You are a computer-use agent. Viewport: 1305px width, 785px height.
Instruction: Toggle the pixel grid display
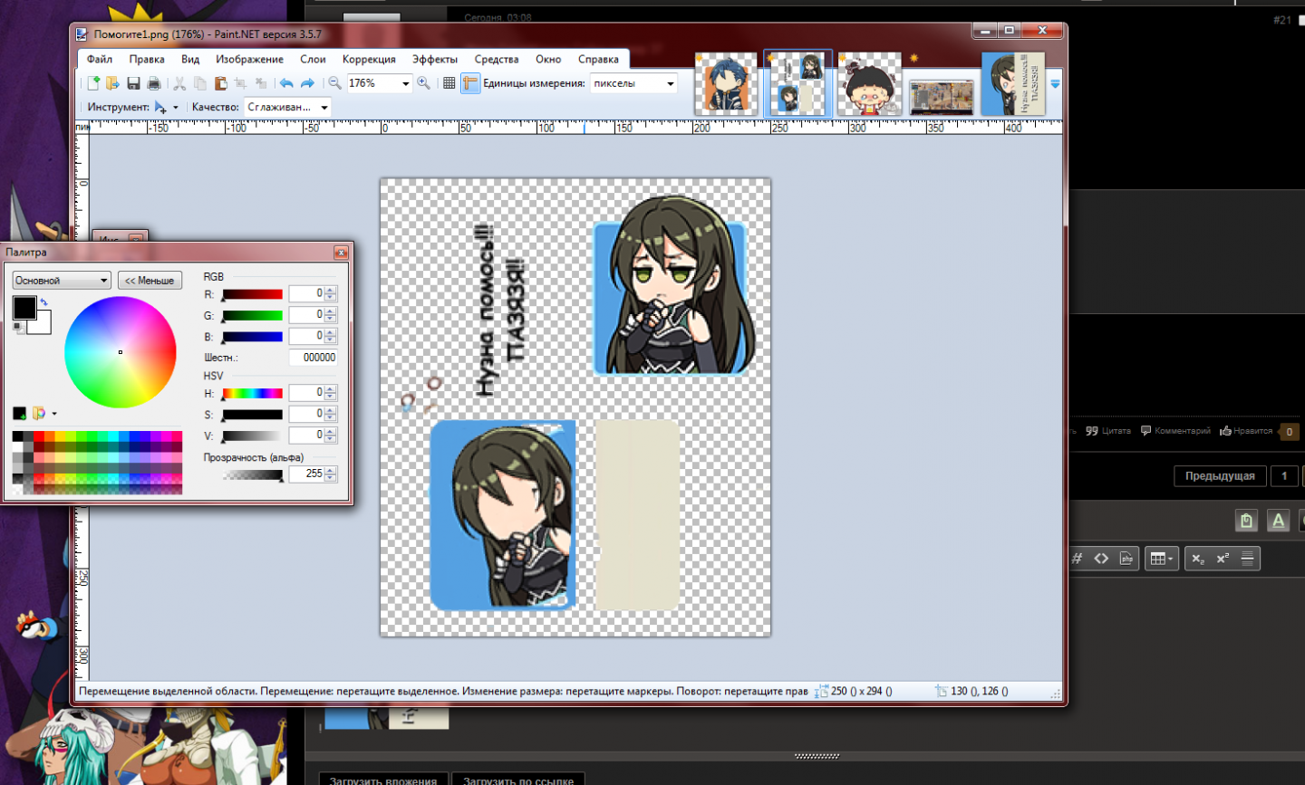[449, 83]
